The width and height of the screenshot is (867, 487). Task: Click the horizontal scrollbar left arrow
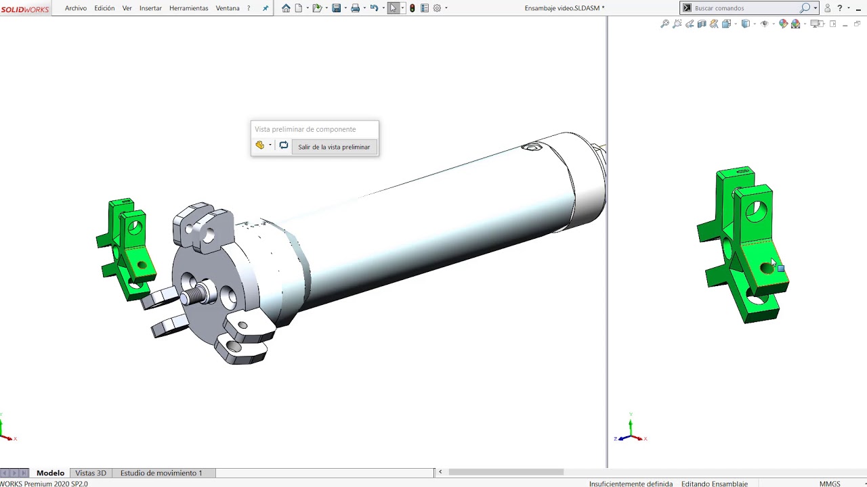coord(440,472)
